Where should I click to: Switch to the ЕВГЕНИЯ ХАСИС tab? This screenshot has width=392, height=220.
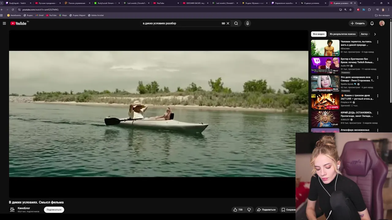pyautogui.click(x=195, y=3)
